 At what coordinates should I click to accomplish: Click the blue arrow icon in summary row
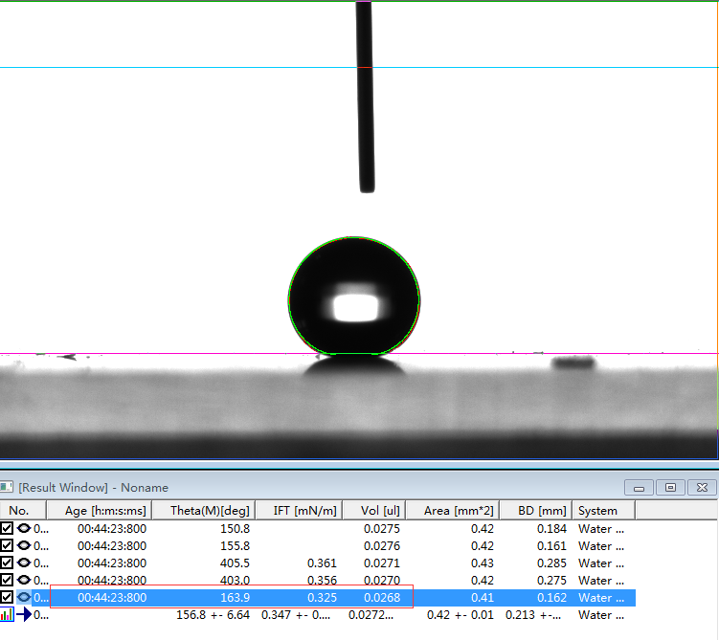click(24, 615)
